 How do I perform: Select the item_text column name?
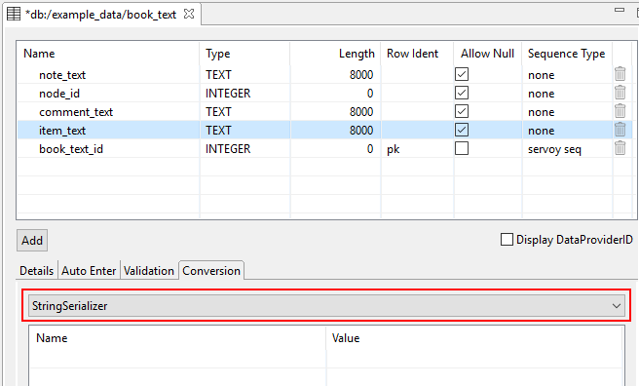pyautogui.click(x=62, y=131)
